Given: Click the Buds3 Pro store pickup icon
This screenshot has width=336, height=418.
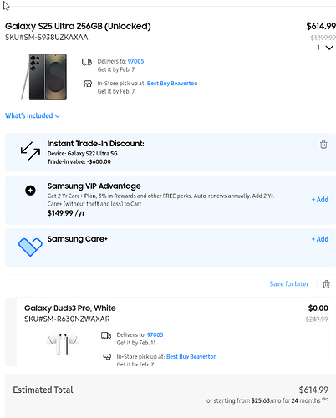Looking at the screenshot, I should [x=107, y=357].
